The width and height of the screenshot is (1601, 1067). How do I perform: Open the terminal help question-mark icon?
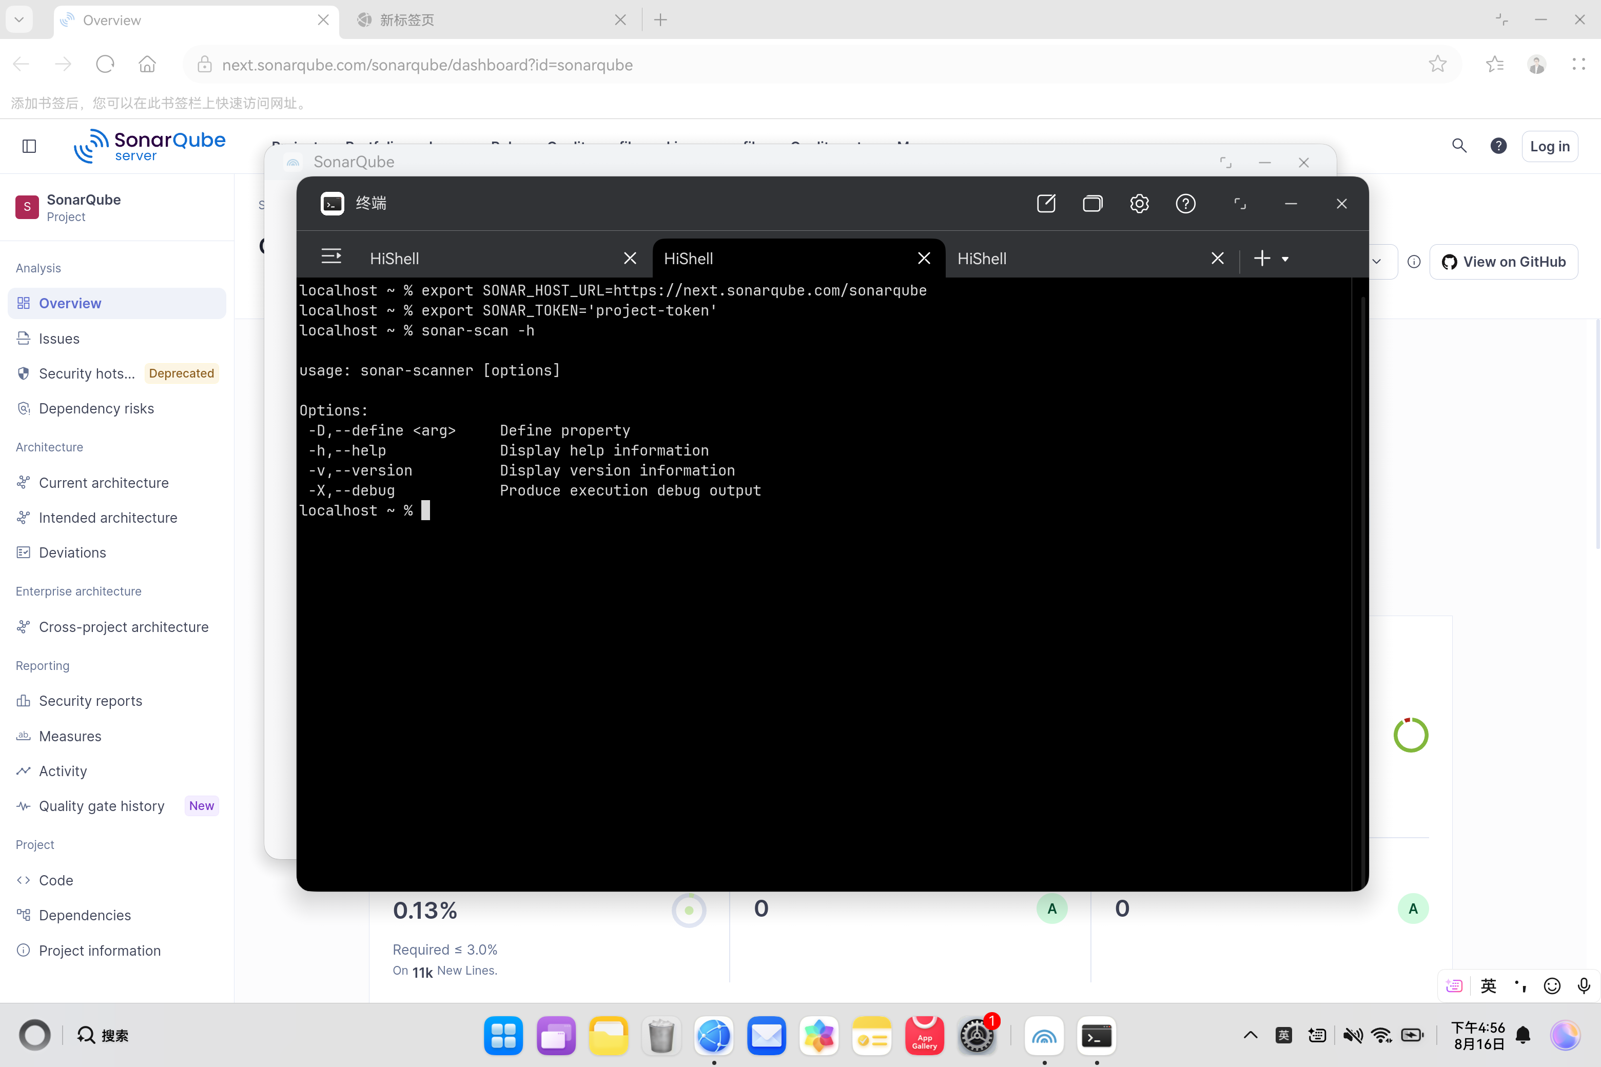[1186, 204]
